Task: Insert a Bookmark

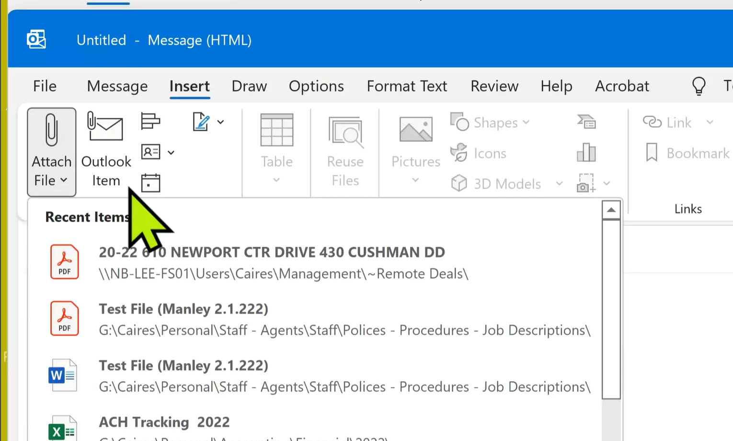Action: [x=687, y=153]
